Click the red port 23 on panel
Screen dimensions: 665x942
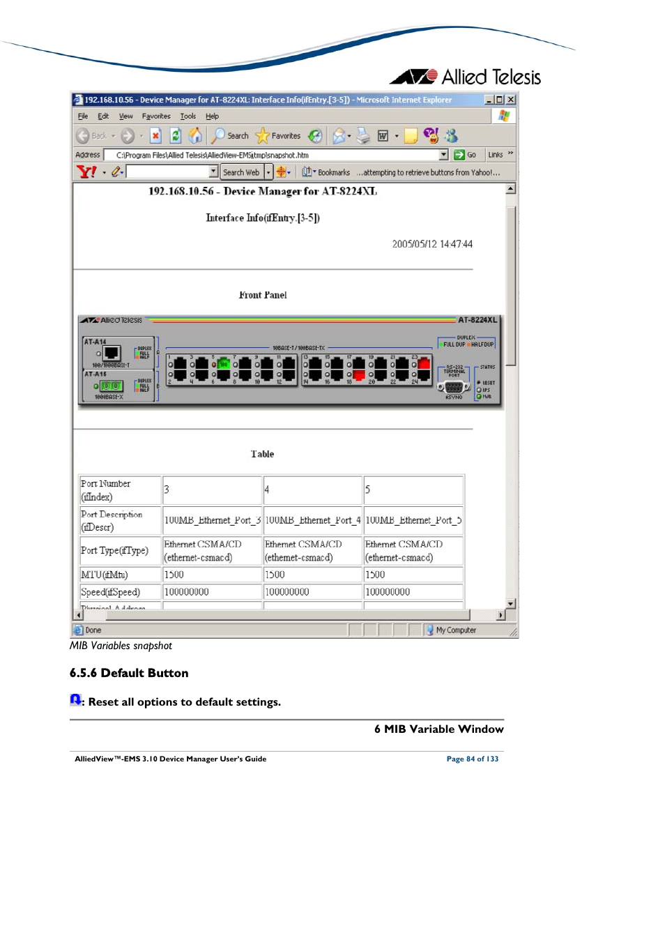tap(424, 363)
